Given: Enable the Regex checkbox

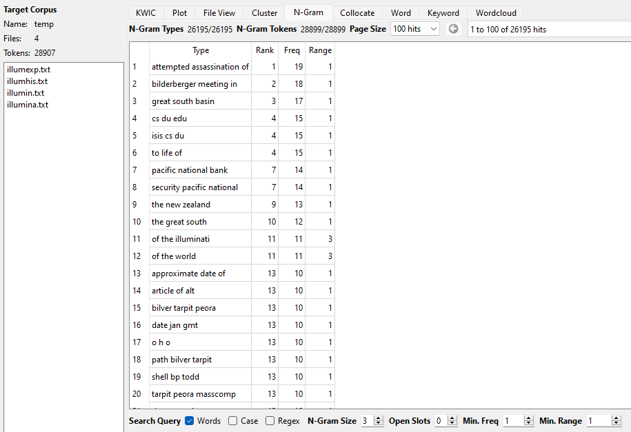Looking at the screenshot, I should pyautogui.click(x=270, y=421).
